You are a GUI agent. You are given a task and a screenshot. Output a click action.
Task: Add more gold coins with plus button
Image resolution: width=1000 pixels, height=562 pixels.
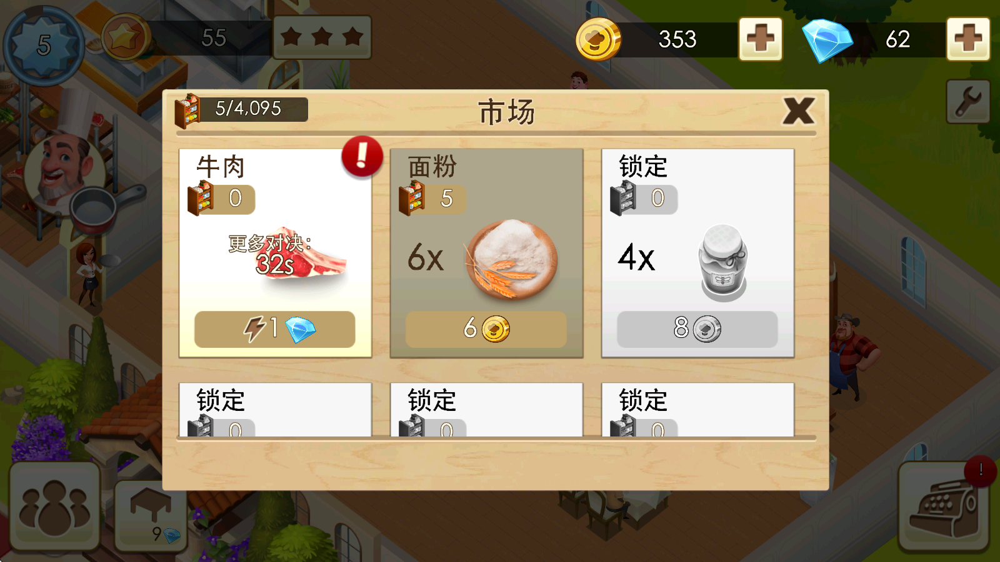(760, 39)
